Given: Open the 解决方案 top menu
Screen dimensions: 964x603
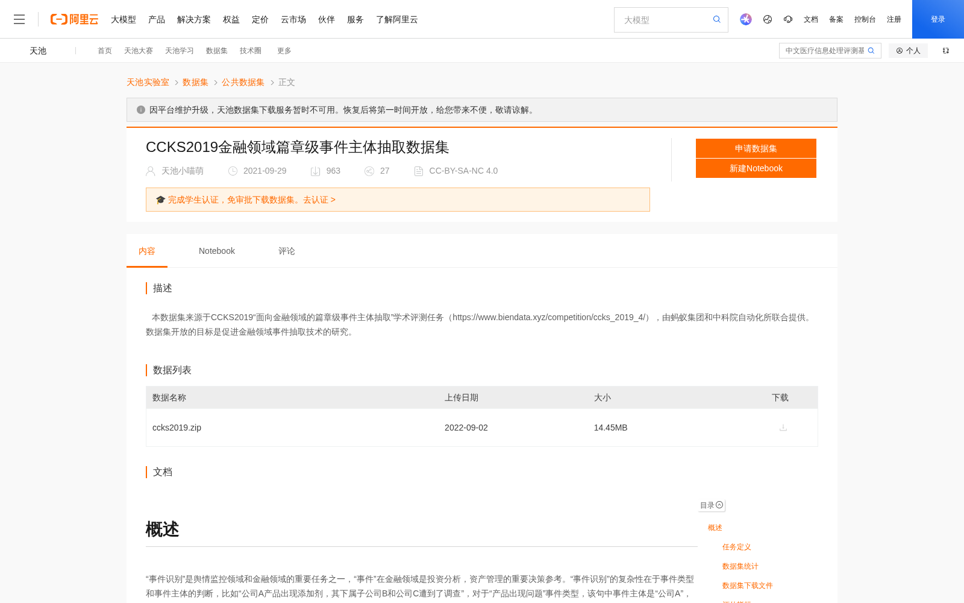Looking at the screenshot, I should (194, 19).
